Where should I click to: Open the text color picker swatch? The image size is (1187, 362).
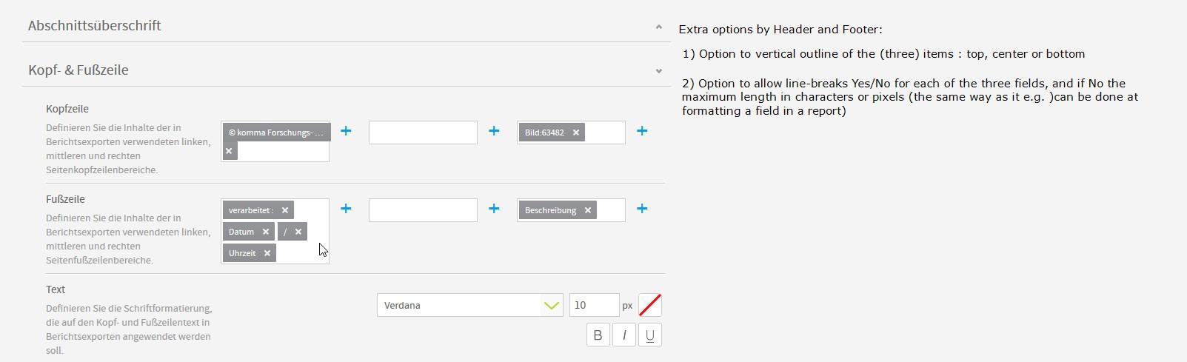(650, 305)
